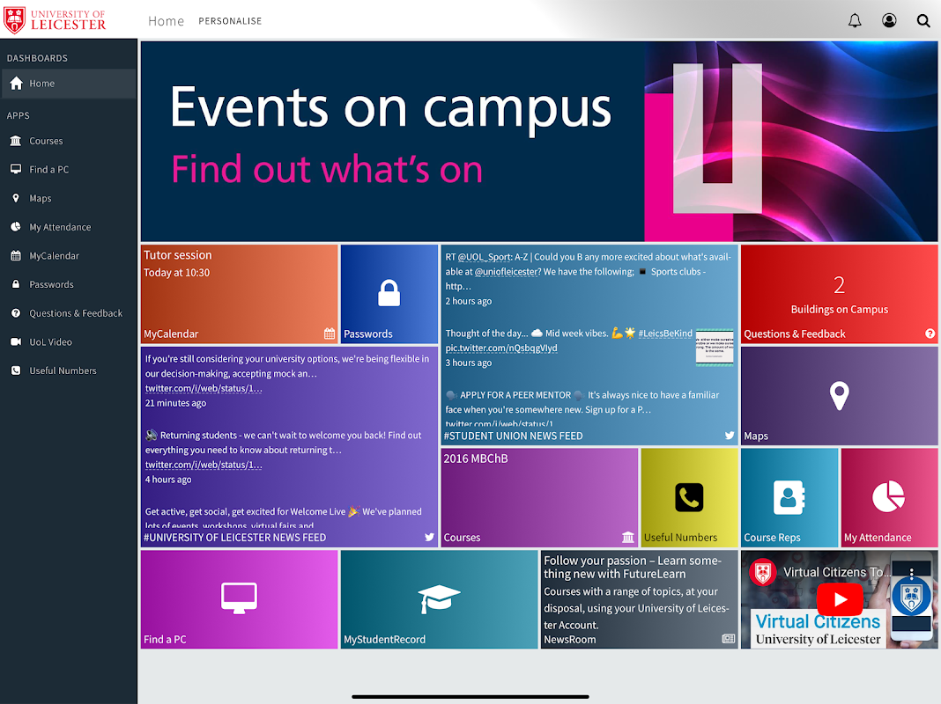Screen dimensions: 941x704
Task: Click the graduation cap on MyStudentRecord tile
Action: tap(439, 598)
